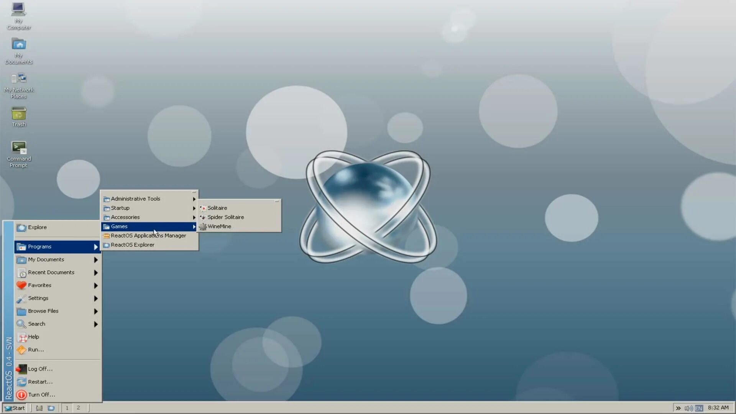Open Spider Solitaire from Games menu
Screen dimensions: 736x414
(225, 217)
